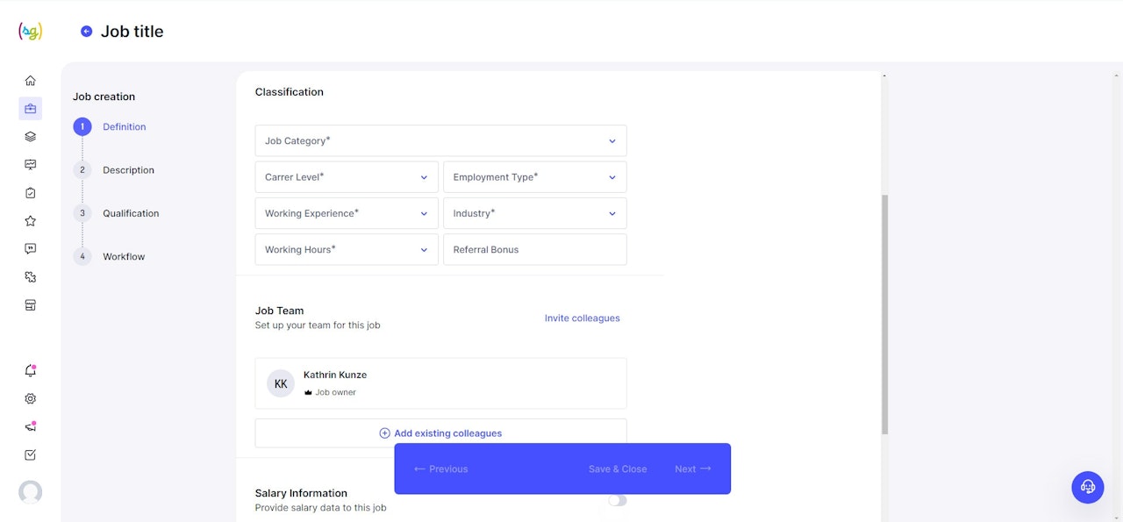Expand the Job Category dropdown

440,140
